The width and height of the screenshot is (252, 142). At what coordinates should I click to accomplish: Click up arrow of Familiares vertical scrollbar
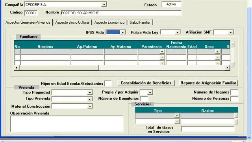[x=232, y=45]
